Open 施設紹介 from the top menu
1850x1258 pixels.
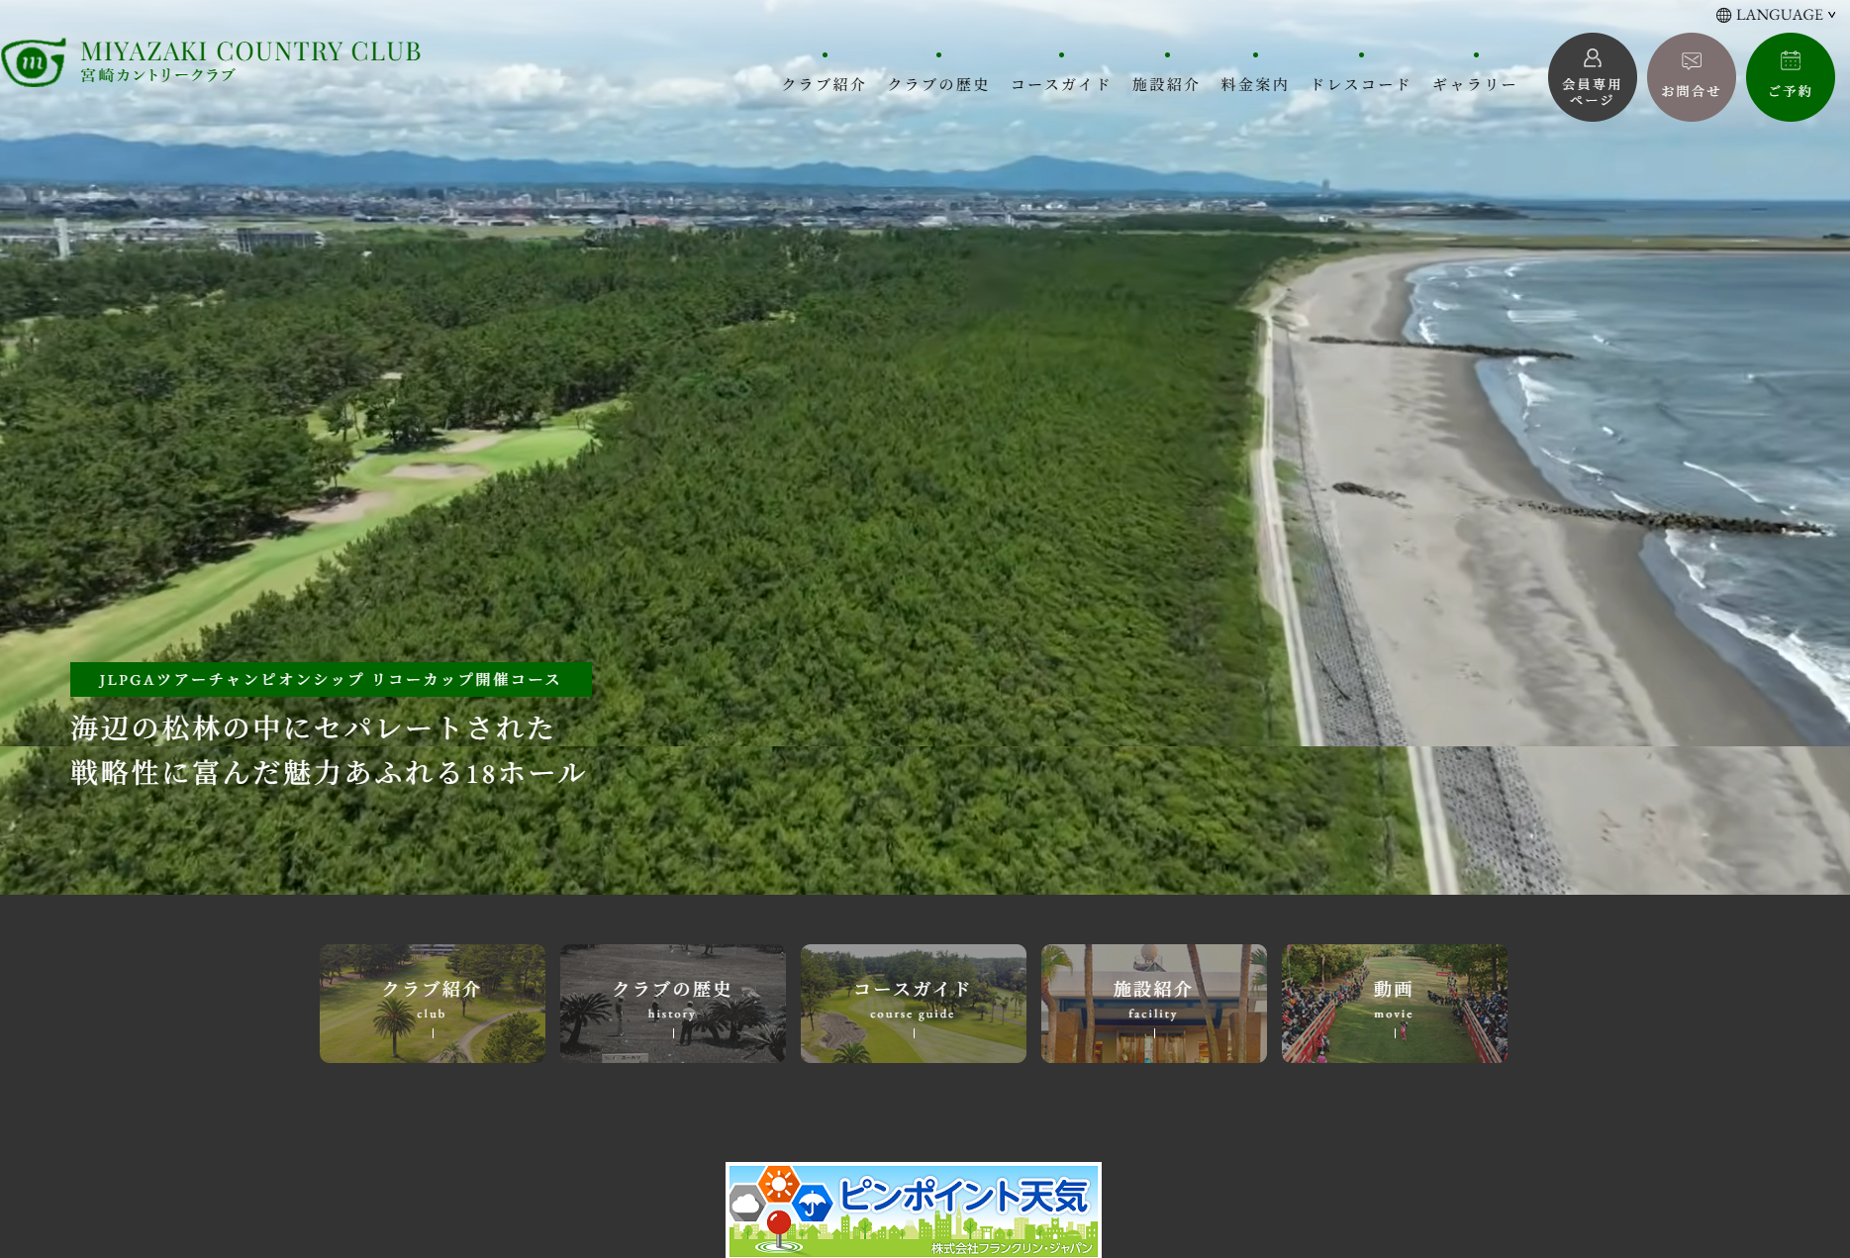click(1166, 84)
